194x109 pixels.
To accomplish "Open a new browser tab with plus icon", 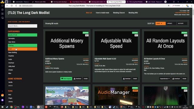I will [166, 2].
